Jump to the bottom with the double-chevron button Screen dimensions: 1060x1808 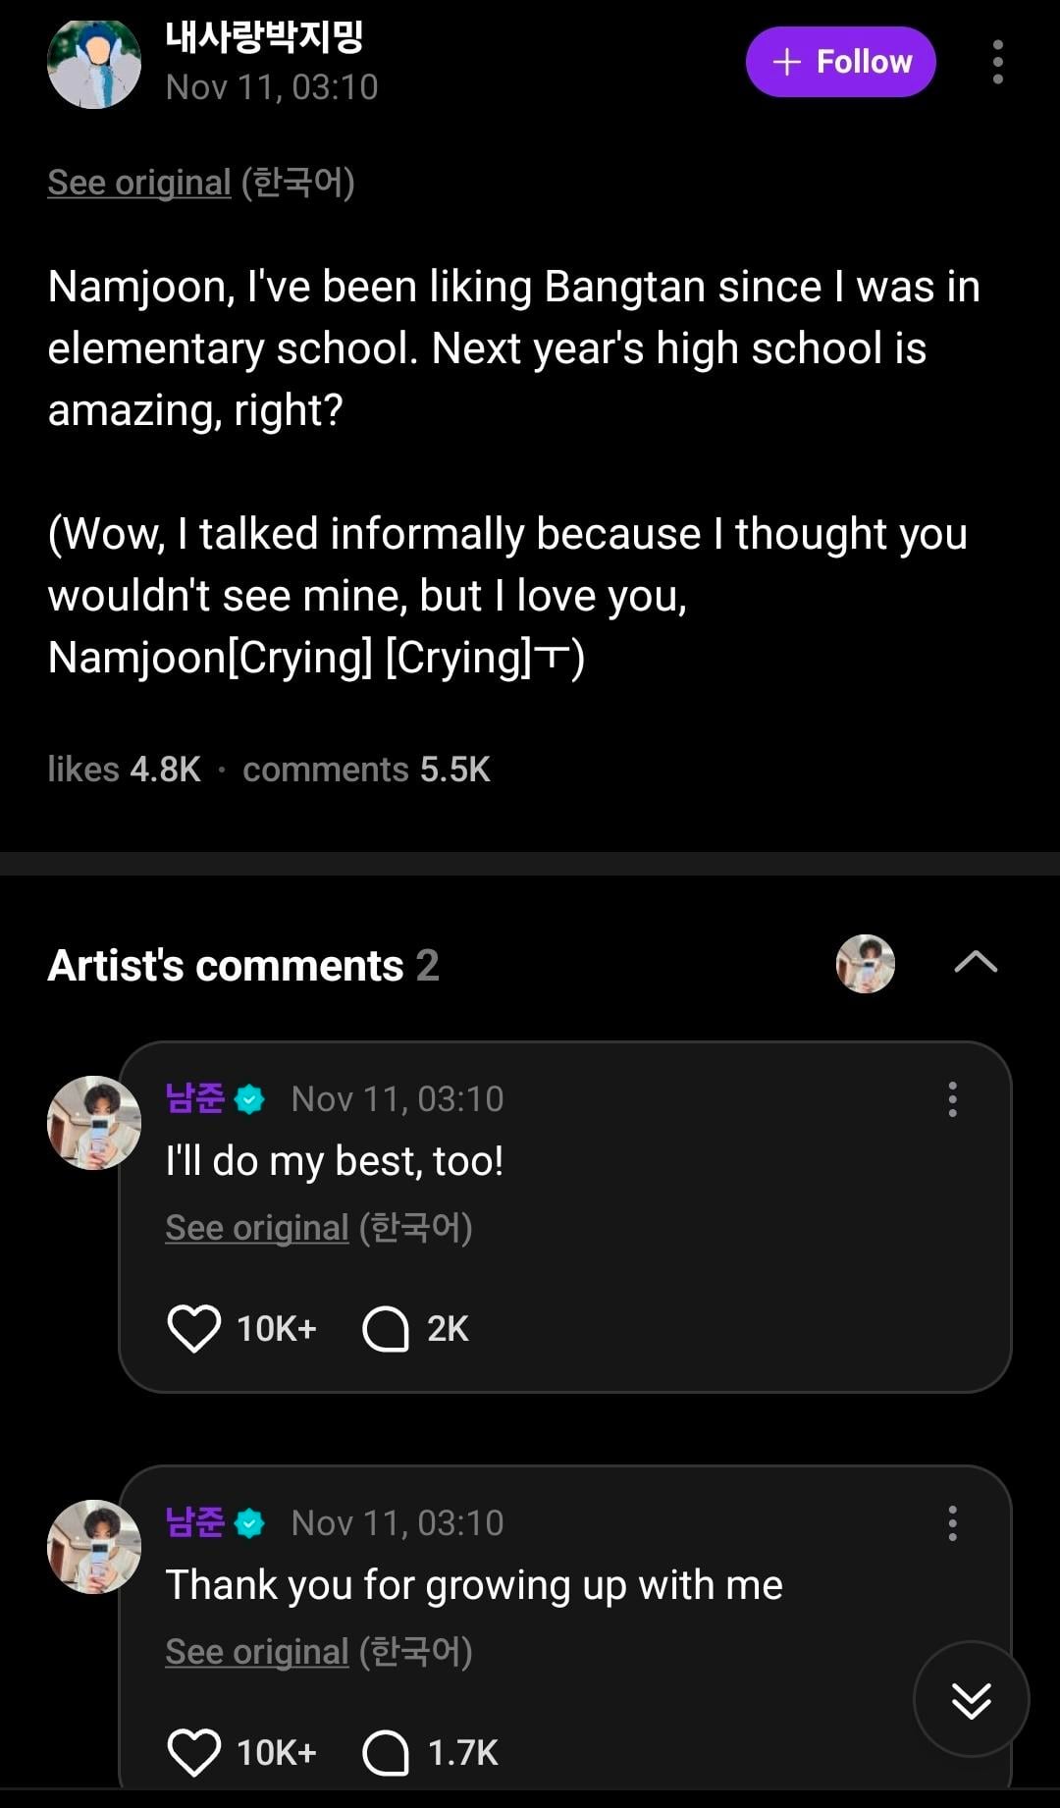pyautogui.click(x=971, y=1699)
